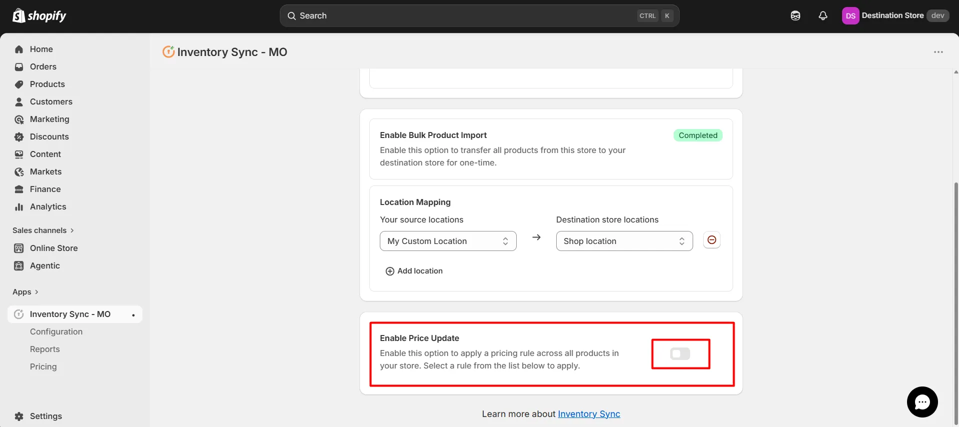The width and height of the screenshot is (959, 427).
Task: Click the search magnifier icon
Action: (x=292, y=16)
